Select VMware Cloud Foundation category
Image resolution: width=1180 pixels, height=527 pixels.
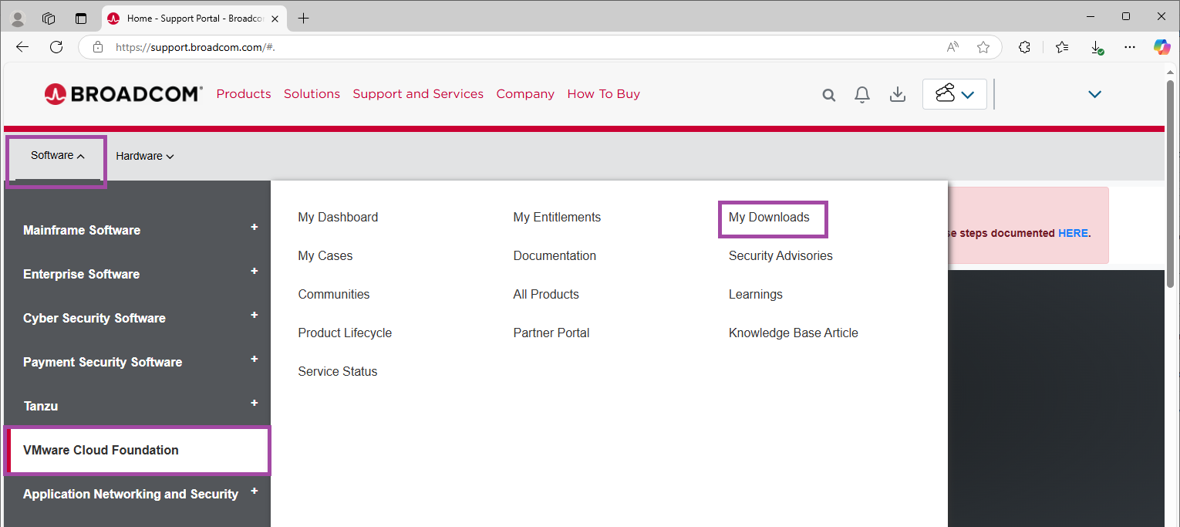tap(101, 450)
